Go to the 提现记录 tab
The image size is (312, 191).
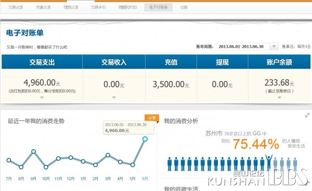[71, 8]
